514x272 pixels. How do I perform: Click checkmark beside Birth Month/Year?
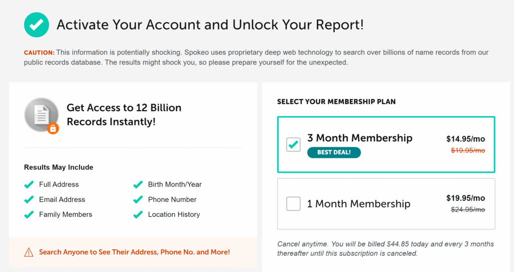(x=138, y=185)
